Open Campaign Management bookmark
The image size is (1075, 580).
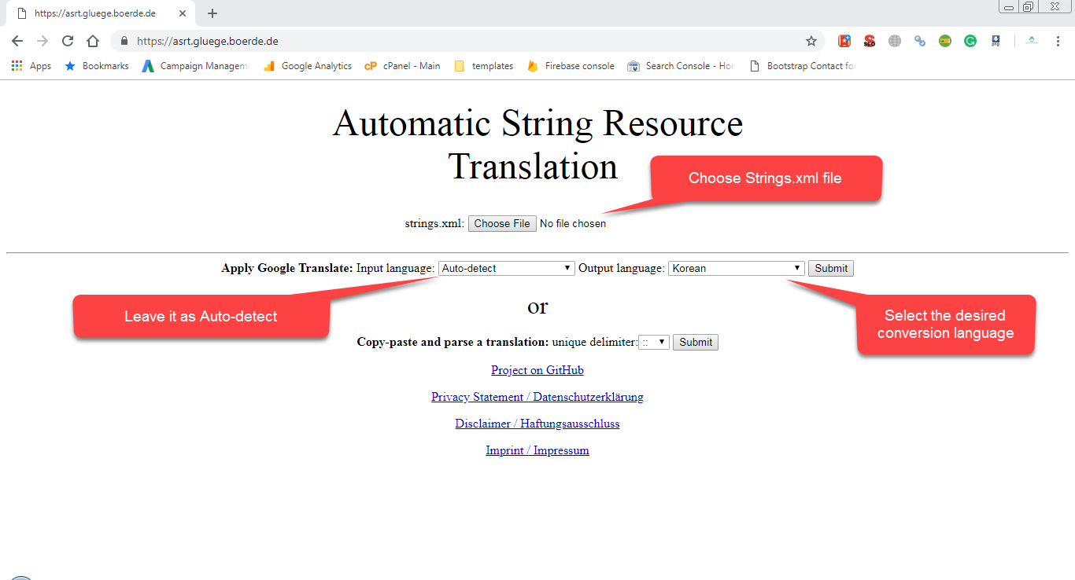[x=194, y=66]
